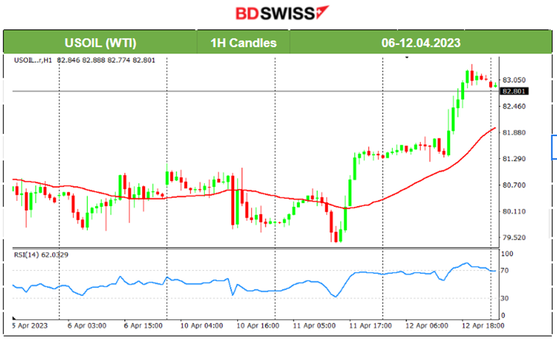The width and height of the screenshot is (557, 340).
Task: Click the RSI 100 level label
Action: (x=507, y=254)
